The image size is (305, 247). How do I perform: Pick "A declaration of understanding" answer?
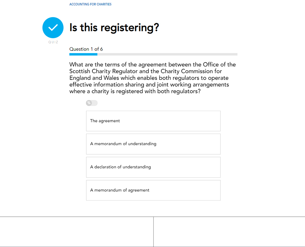(153, 167)
